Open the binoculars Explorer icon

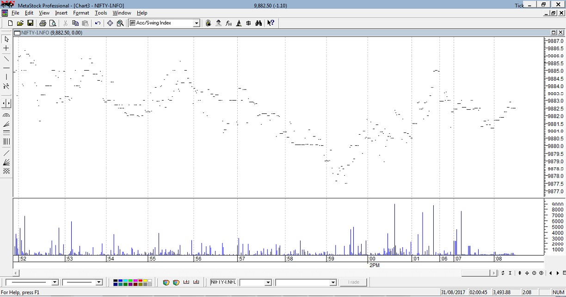click(x=258, y=23)
